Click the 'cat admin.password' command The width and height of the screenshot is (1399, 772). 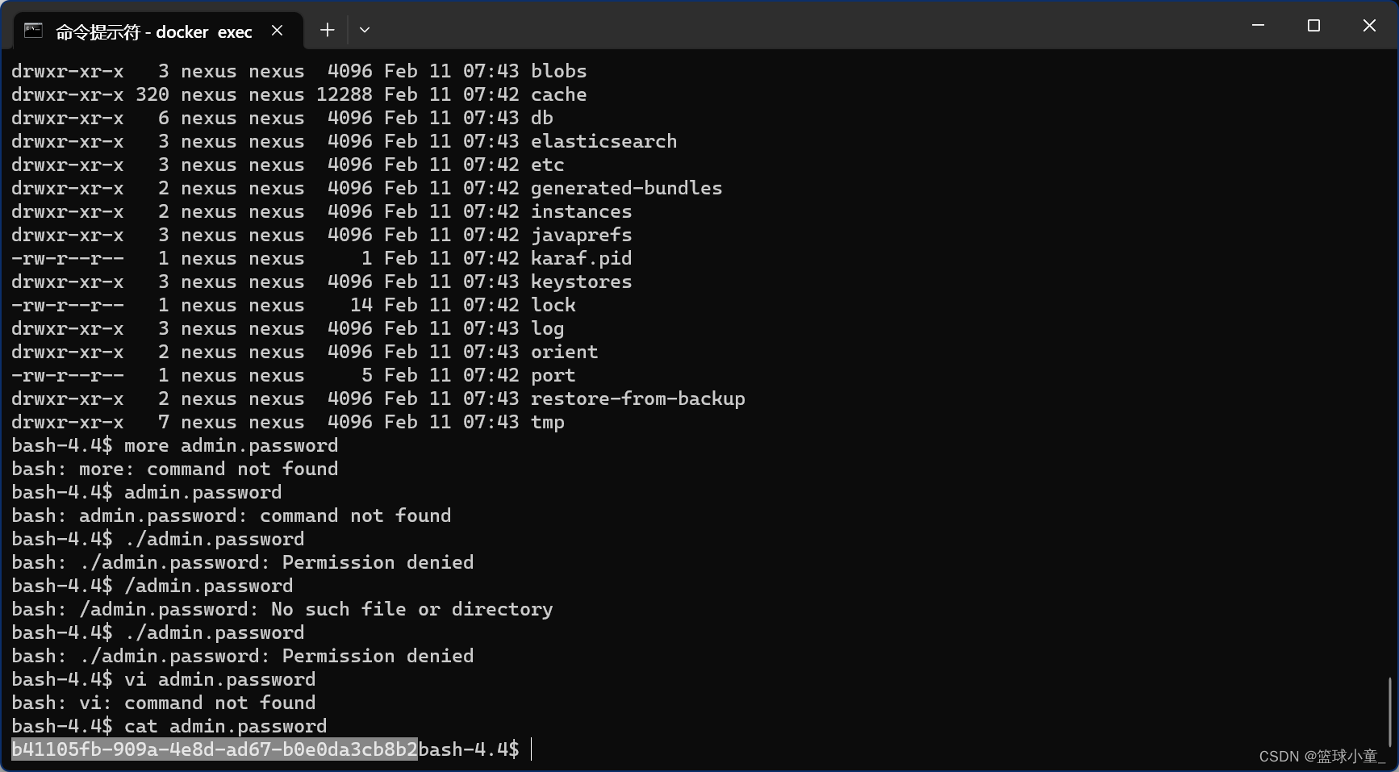coord(225,726)
